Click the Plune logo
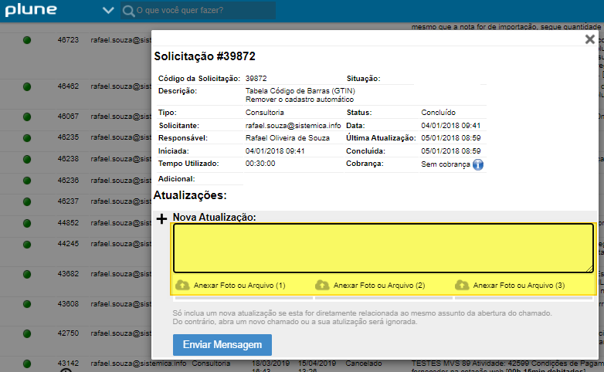 (31, 10)
